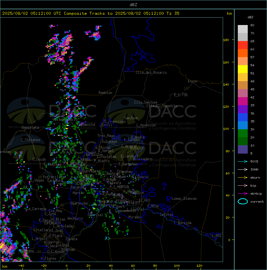This screenshot has width=267, height=270.
Task: Click the magenta eb+bip arrow legend icon
Action: pos(243,194)
